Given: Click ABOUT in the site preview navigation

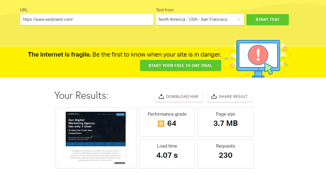Looking at the screenshot, I should point(99,114).
